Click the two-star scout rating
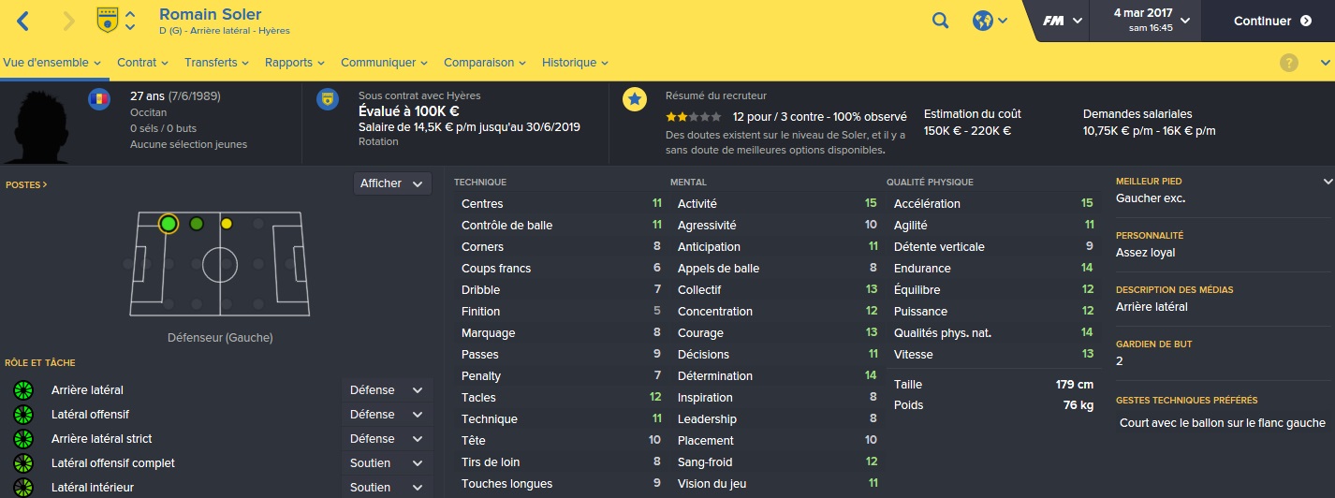1335x498 pixels. tap(693, 117)
